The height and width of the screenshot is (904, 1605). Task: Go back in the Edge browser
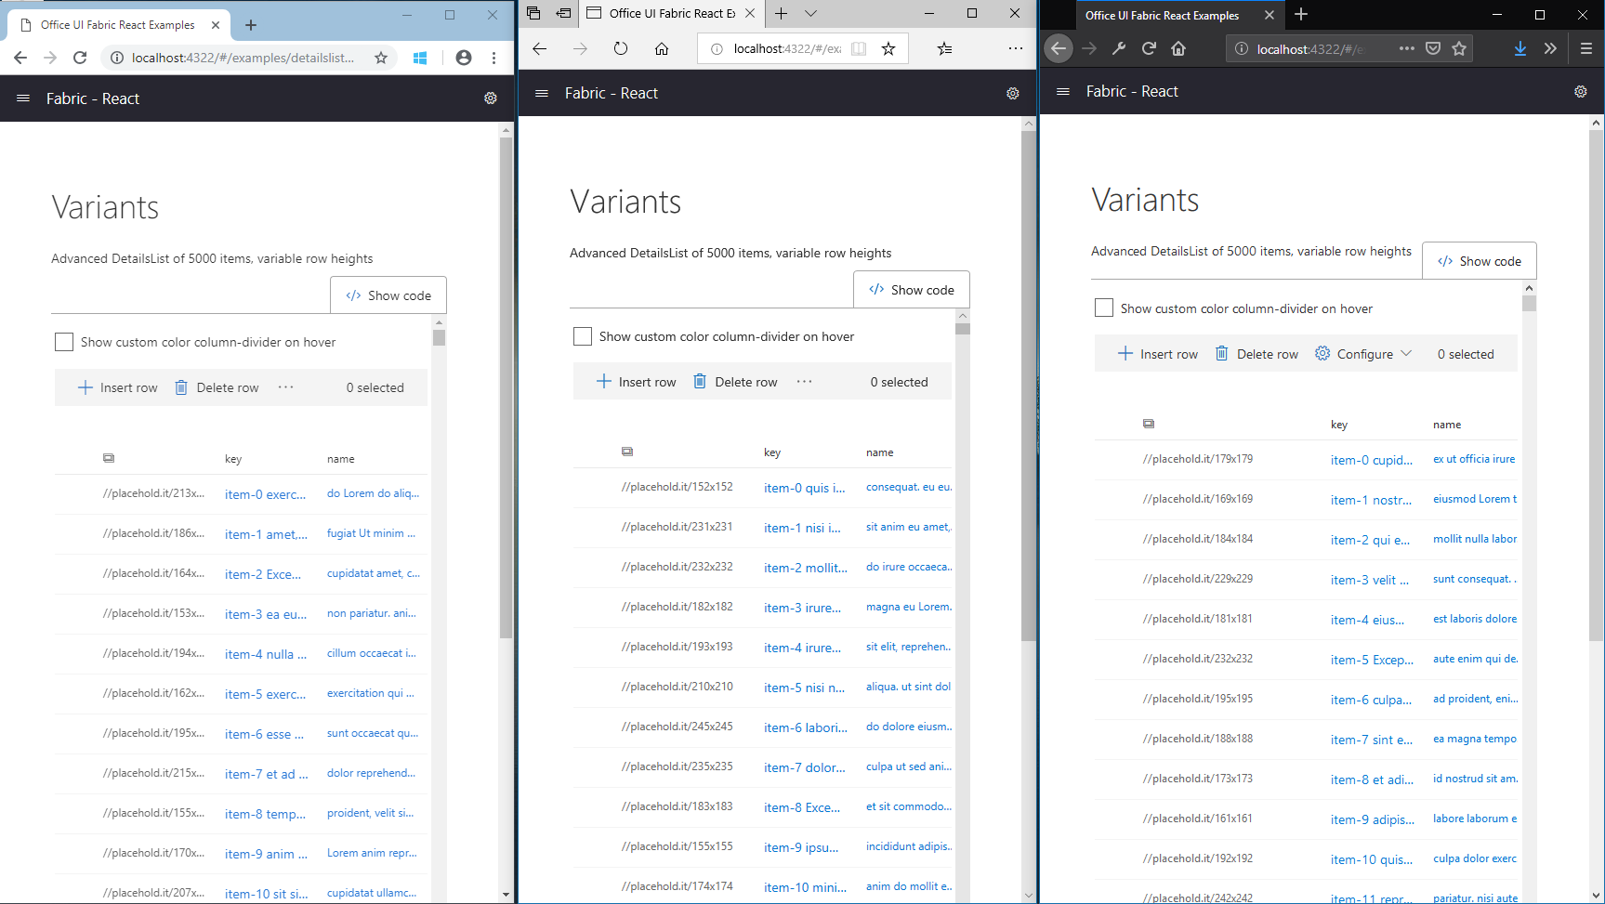tap(540, 48)
